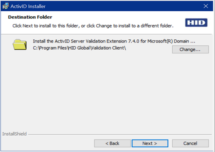Click the Destination Folder heading
Screen dimensions: 215x152
tap(30, 17)
